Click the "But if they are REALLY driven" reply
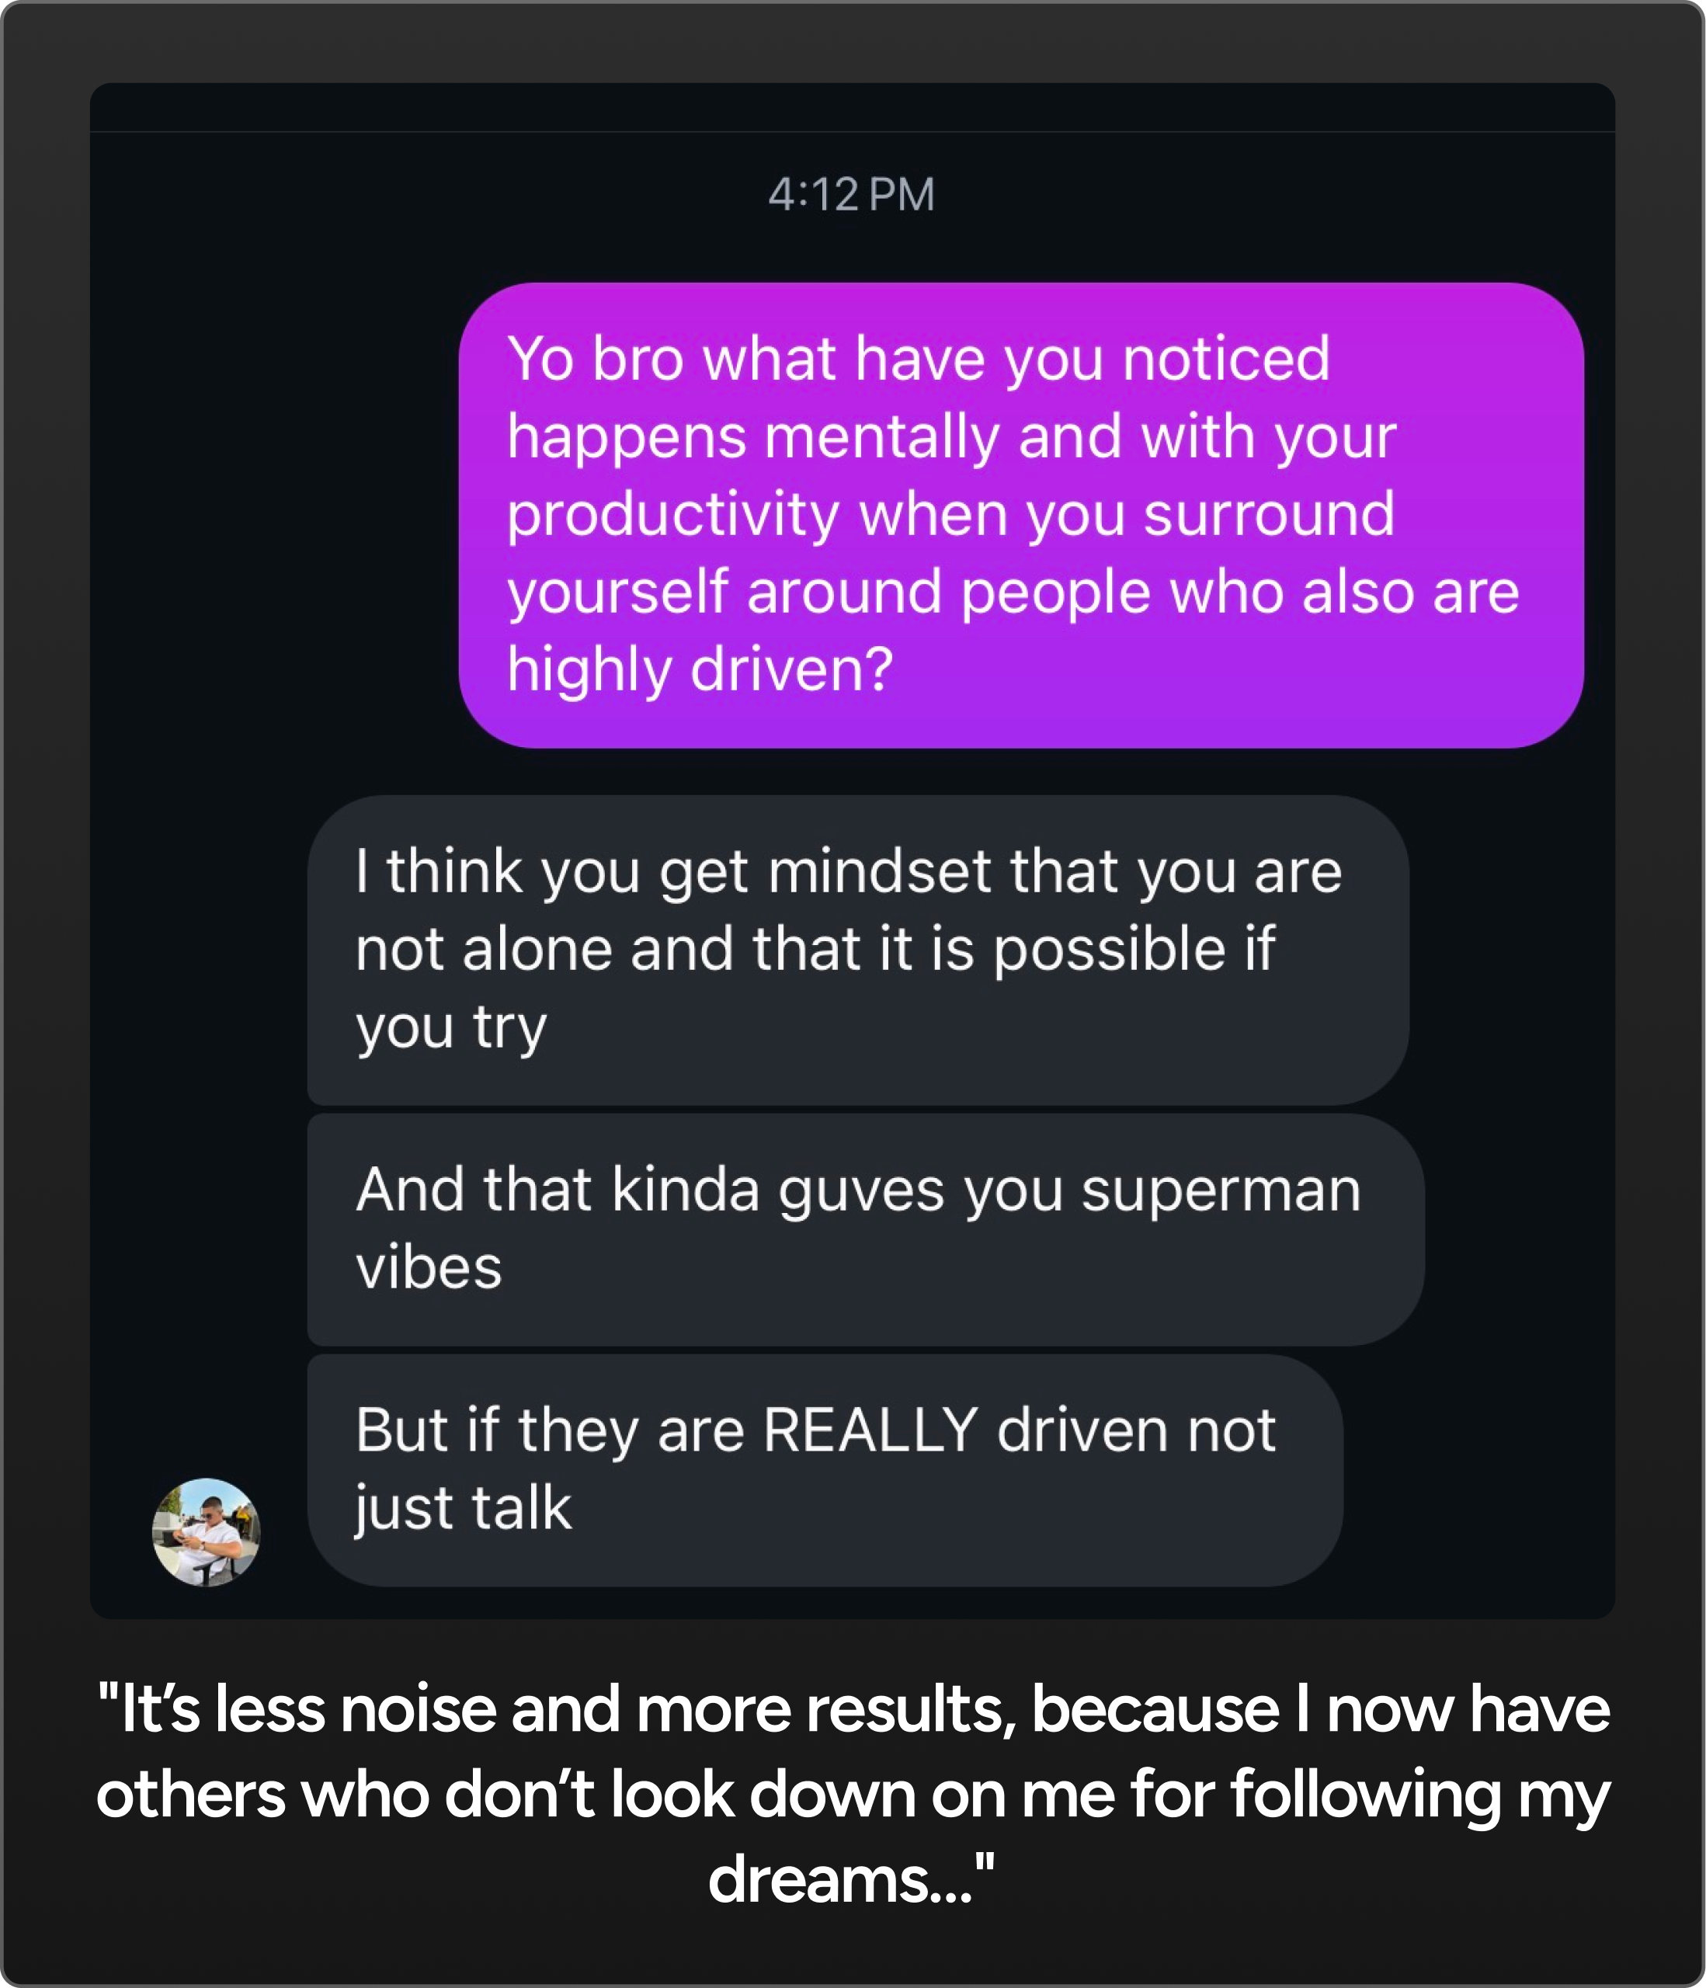Screen dimensions: 1706x1988 pos(824,1469)
